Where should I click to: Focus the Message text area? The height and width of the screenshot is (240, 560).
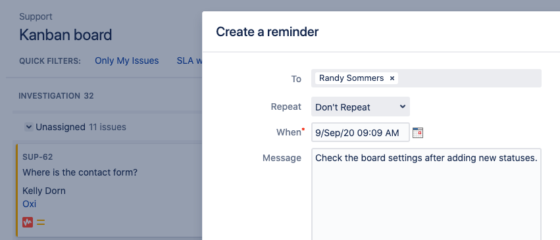(426, 195)
